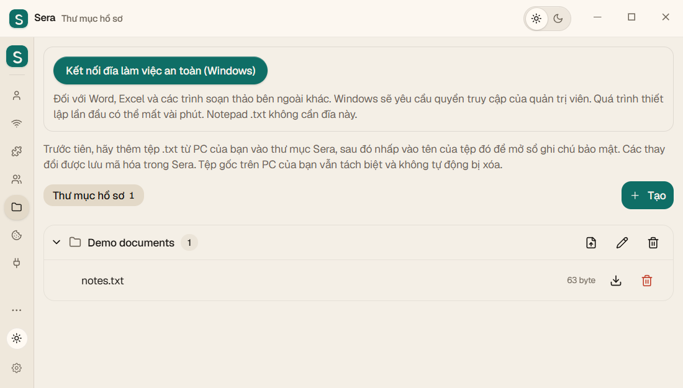Select the folder icon in the sidebar
This screenshot has height=388, width=683.
17,207
